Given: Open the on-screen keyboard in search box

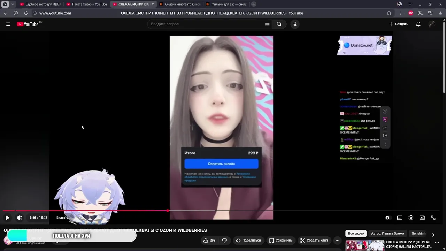Looking at the screenshot, I should pos(267,24).
